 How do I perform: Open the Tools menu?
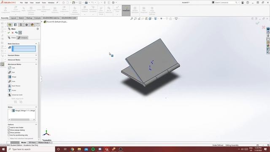click(x=44, y=3)
